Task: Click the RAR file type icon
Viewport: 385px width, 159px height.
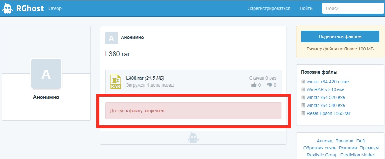Action: 115,82
